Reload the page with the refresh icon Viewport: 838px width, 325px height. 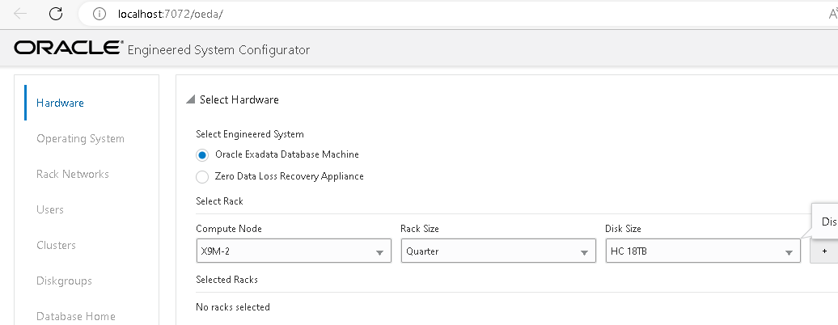click(x=56, y=14)
